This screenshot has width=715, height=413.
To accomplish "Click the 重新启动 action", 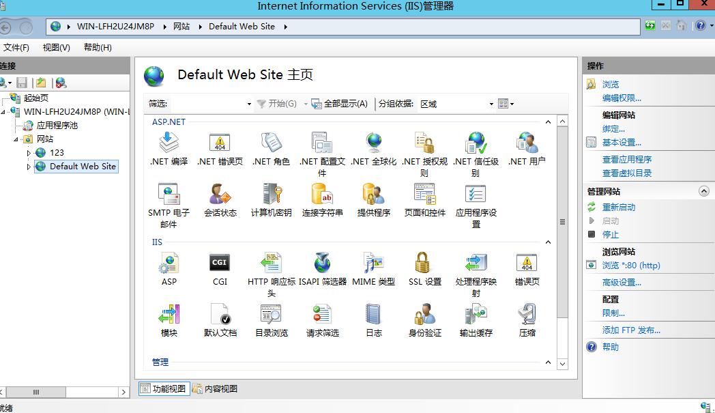I will coord(619,208).
